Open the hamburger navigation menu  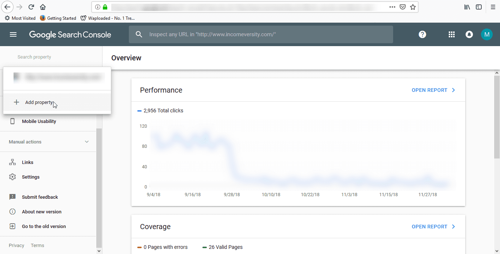(13, 34)
